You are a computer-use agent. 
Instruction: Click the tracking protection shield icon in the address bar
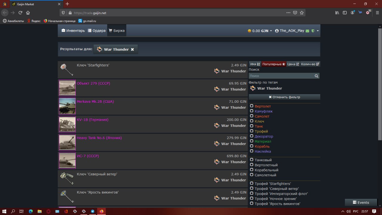click(x=63, y=13)
